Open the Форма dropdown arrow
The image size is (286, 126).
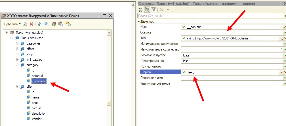point(281,72)
